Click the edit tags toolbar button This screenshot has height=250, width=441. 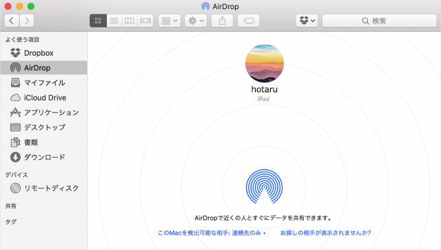tap(248, 21)
